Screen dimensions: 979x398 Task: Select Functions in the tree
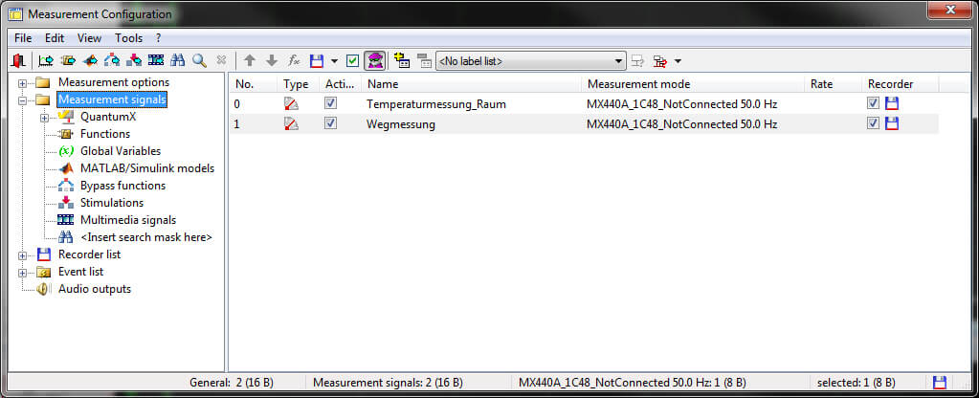pos(105,134)
